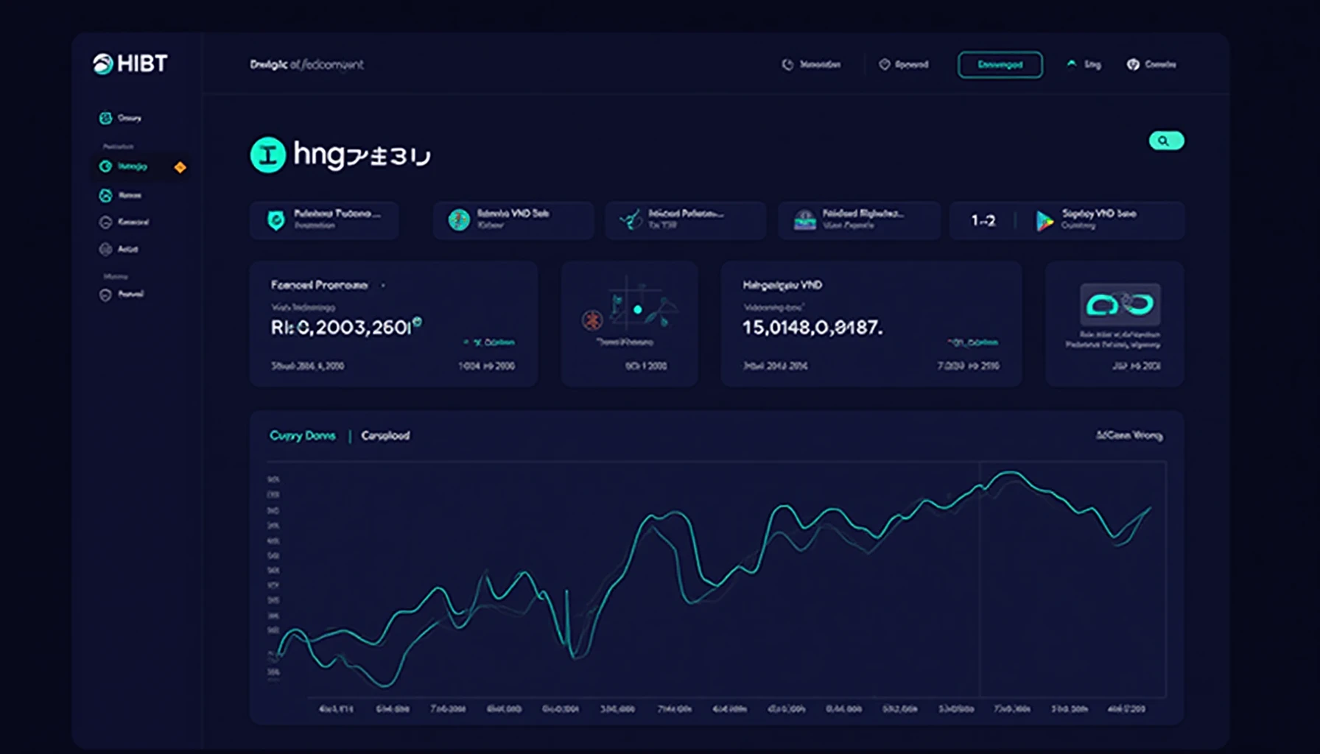Open the topmost sidebar item above the active one
The width and height of the screenshot is (1320, 754).
coord(120,118)
